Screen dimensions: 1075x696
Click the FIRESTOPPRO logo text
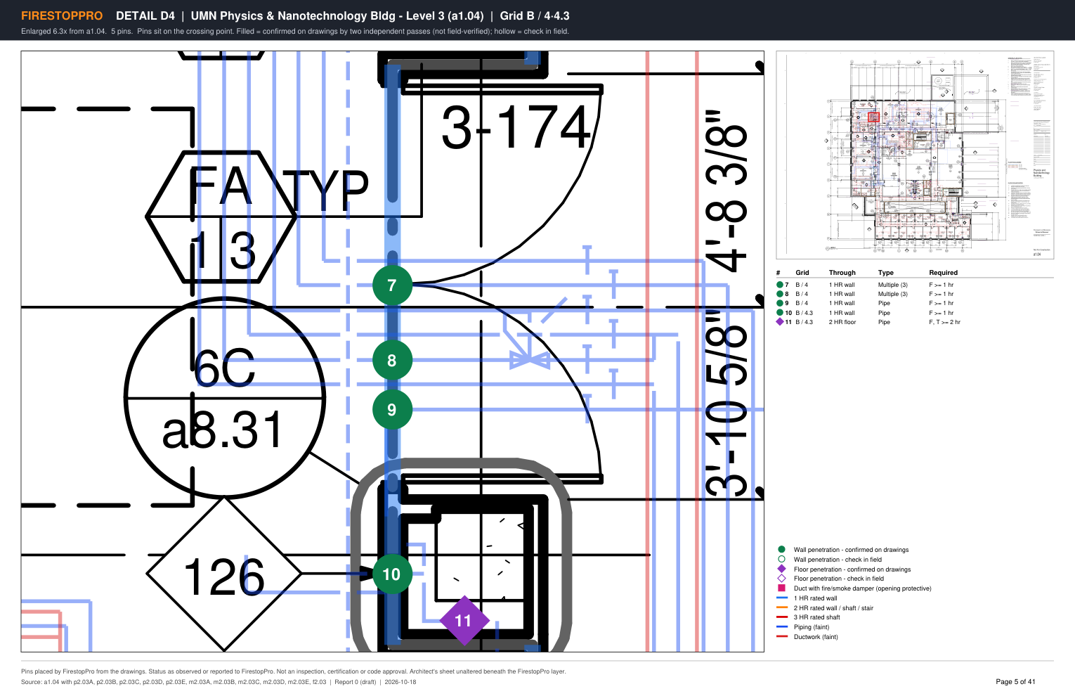click(62, 15)
